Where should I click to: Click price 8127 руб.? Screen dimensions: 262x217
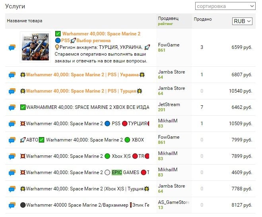click(x=242, y=205)
